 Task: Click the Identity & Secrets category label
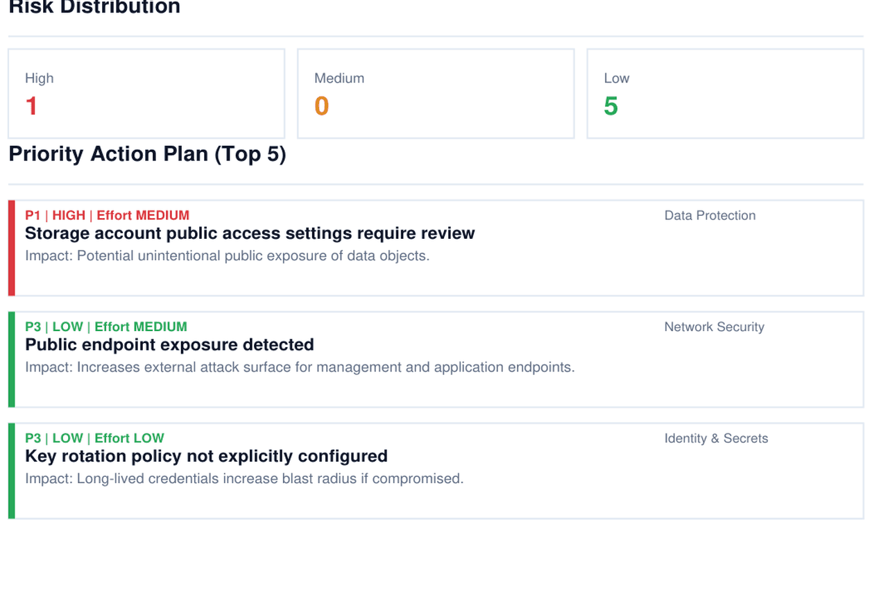(x=716, y=438)
